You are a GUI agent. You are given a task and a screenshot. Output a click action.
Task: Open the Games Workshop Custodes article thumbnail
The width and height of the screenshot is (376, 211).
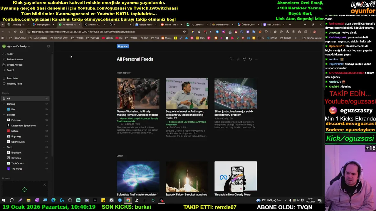click(x=138, y=93)
